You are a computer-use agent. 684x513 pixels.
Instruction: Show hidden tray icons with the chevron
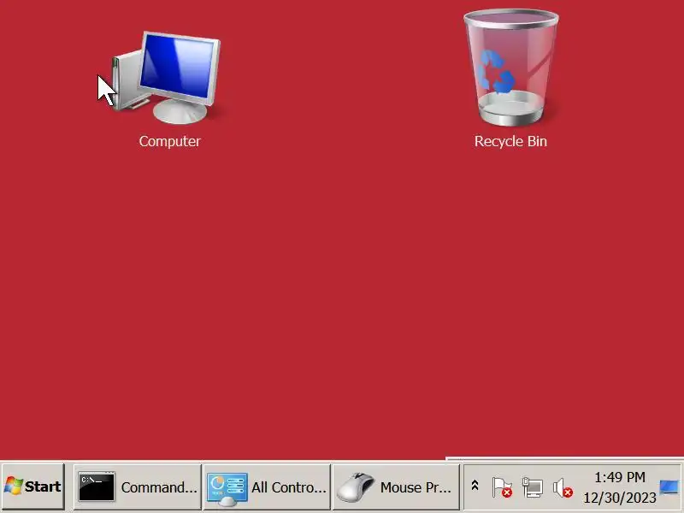[x=475, y=486]
